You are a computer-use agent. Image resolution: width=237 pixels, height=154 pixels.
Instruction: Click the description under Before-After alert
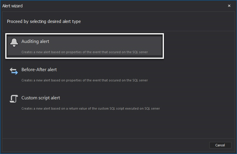85,80
